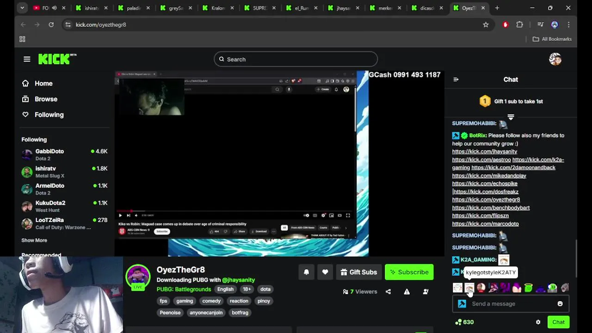Viewport: 592px width, 333px height.
Task: Open Chrome apps grid in bookmarks bar
Action: tap(22, 39)
